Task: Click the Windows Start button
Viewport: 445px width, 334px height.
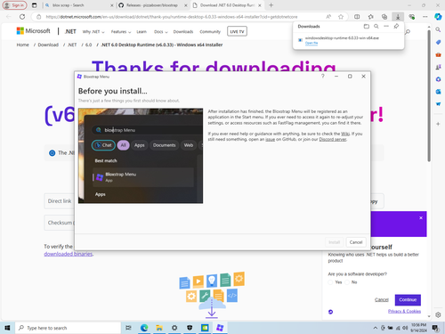Action: (7, 328)
